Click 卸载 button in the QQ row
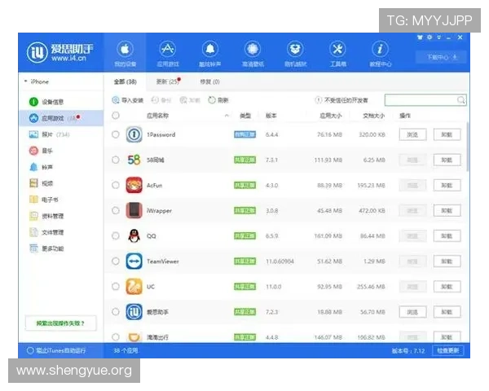This screenshot has width=489, height=391. 447,236
